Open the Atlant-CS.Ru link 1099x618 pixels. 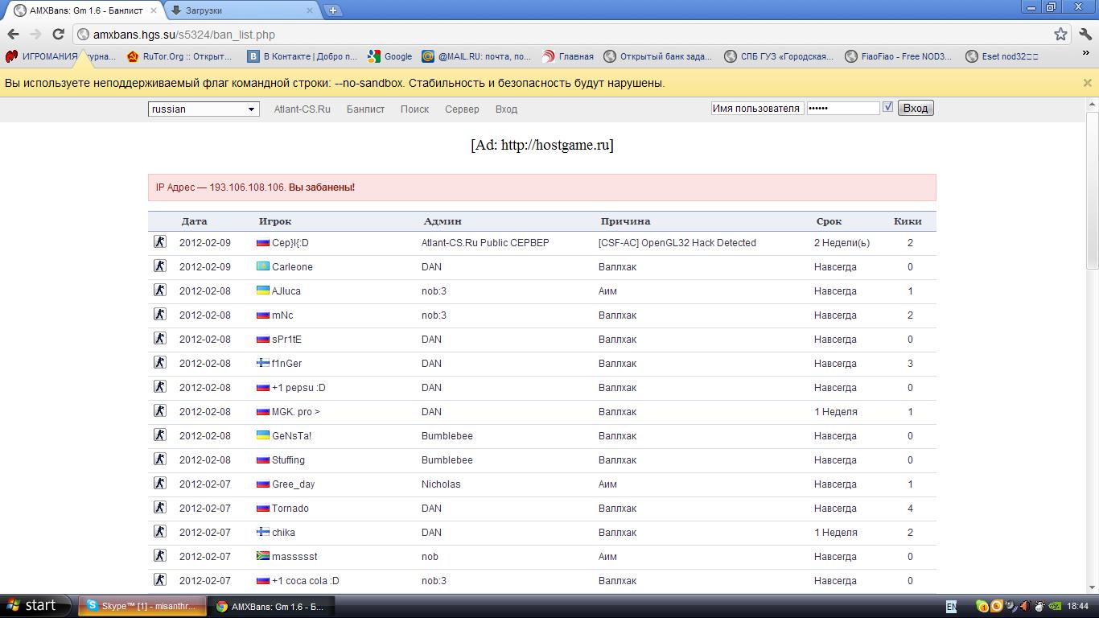pyautogui.click(x=302, y=109)
